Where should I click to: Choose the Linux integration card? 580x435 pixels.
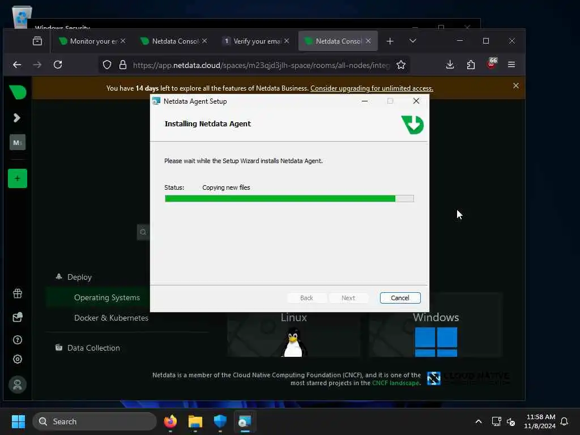[294, 335]
